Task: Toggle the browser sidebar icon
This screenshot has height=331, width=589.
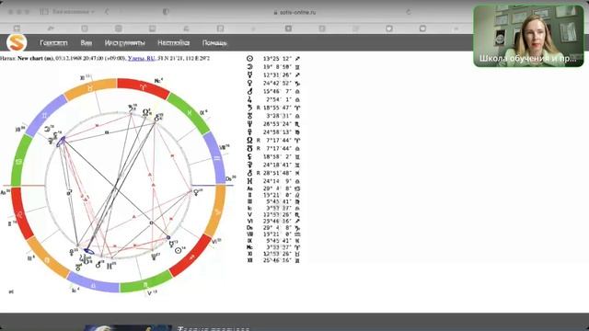Action: click(x=44, y=12)
